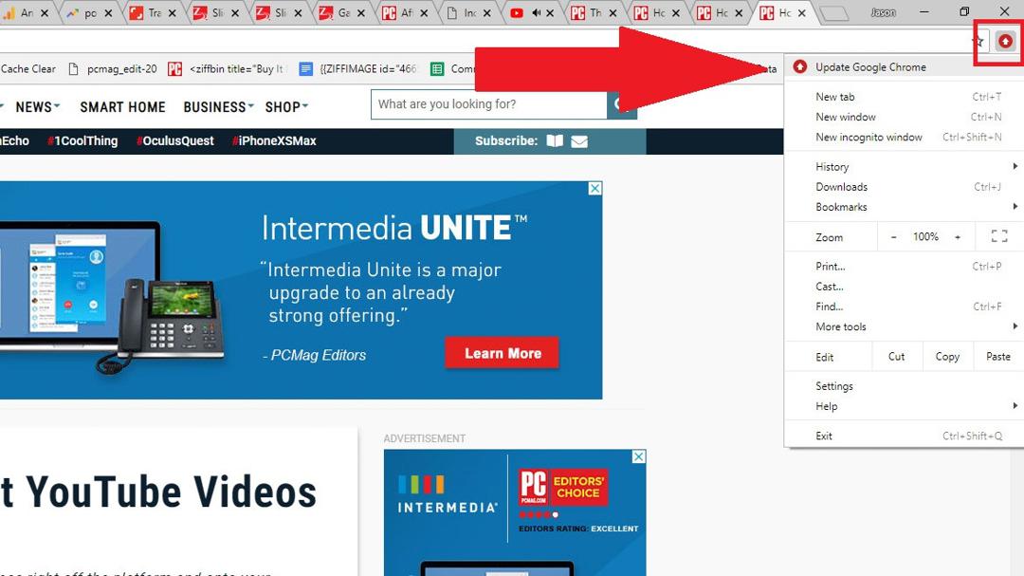Image resolution: width=1024 pixels, height=576 pixels.
Task: Open Downloads from Chrome menu
Action: [904, 186]
